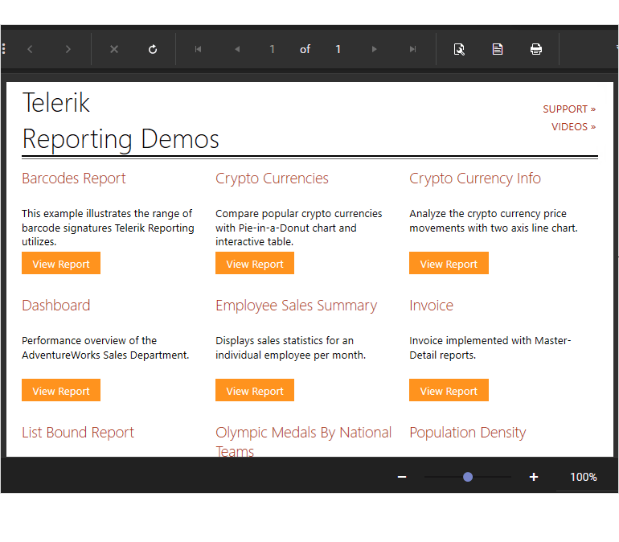The width and height of the screenshot is (619, 542).
Task: Click the refresh report icon
Action: point(153,49)
